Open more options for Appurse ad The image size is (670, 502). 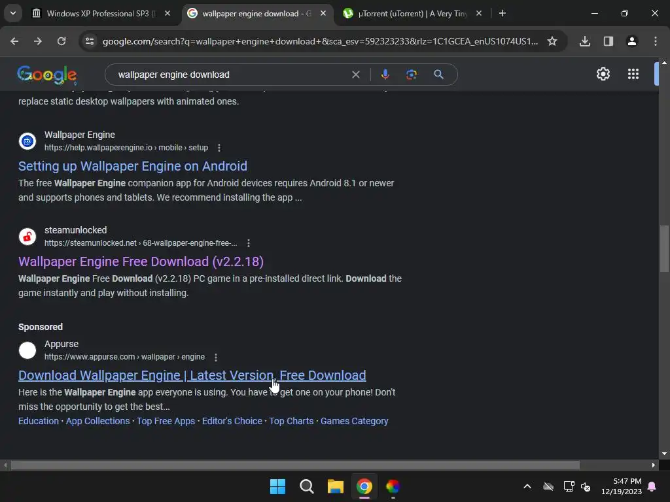point(216,358)
